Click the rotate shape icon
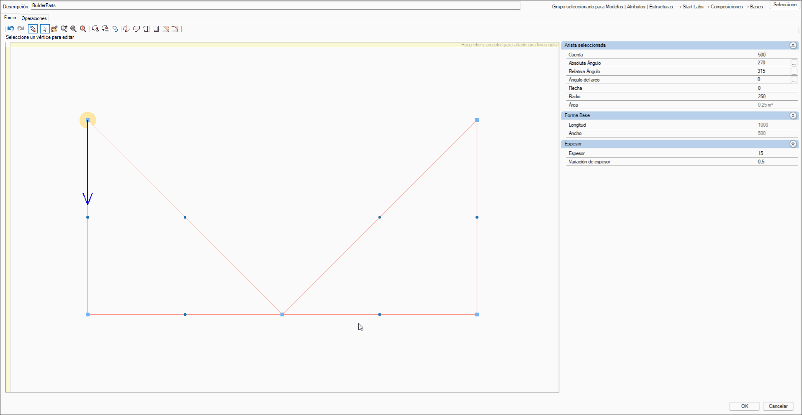Viewport: 802px width, 415px height. tap(115, 29)
